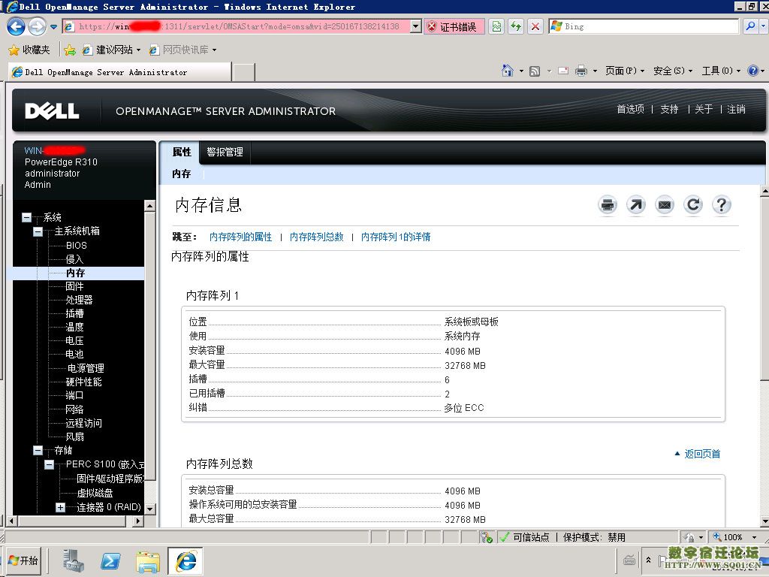Open the Help question mark icon
This screenshot has height=577, width=769.
[722, 204]
